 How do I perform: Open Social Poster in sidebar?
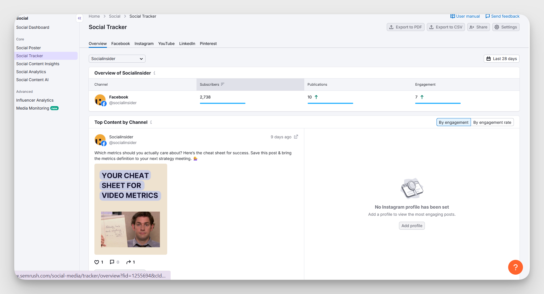28,48
